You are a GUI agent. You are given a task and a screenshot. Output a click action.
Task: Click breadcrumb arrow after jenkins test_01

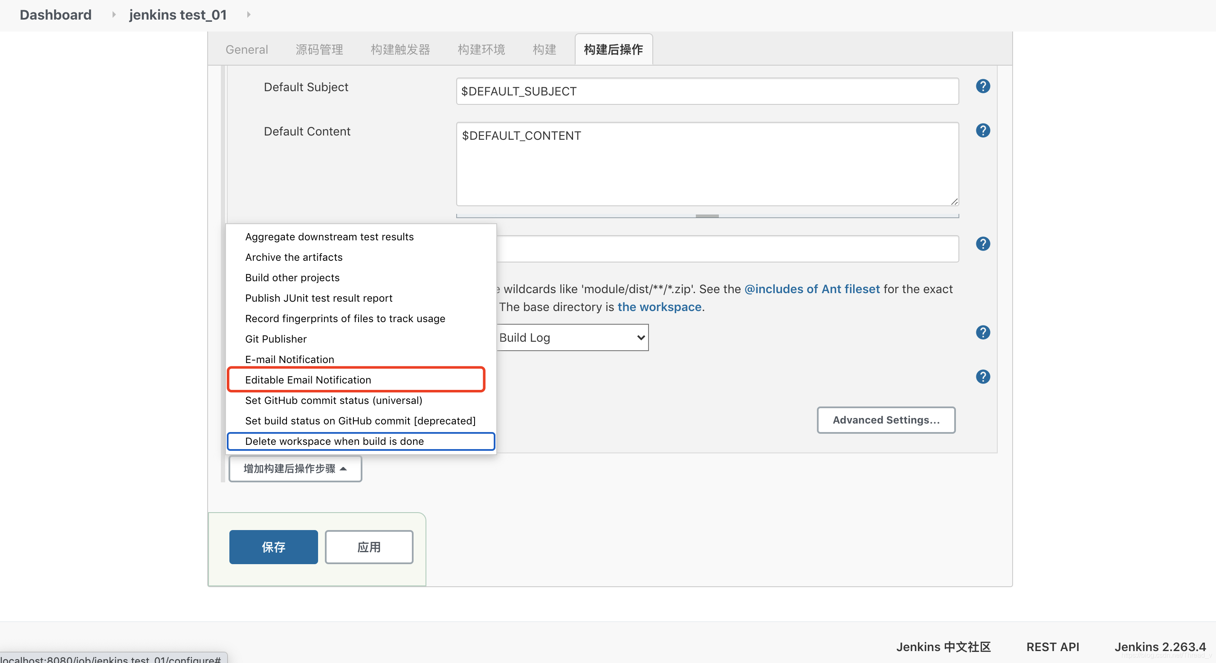249,14
